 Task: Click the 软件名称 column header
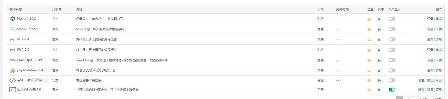tap(16, 9)
